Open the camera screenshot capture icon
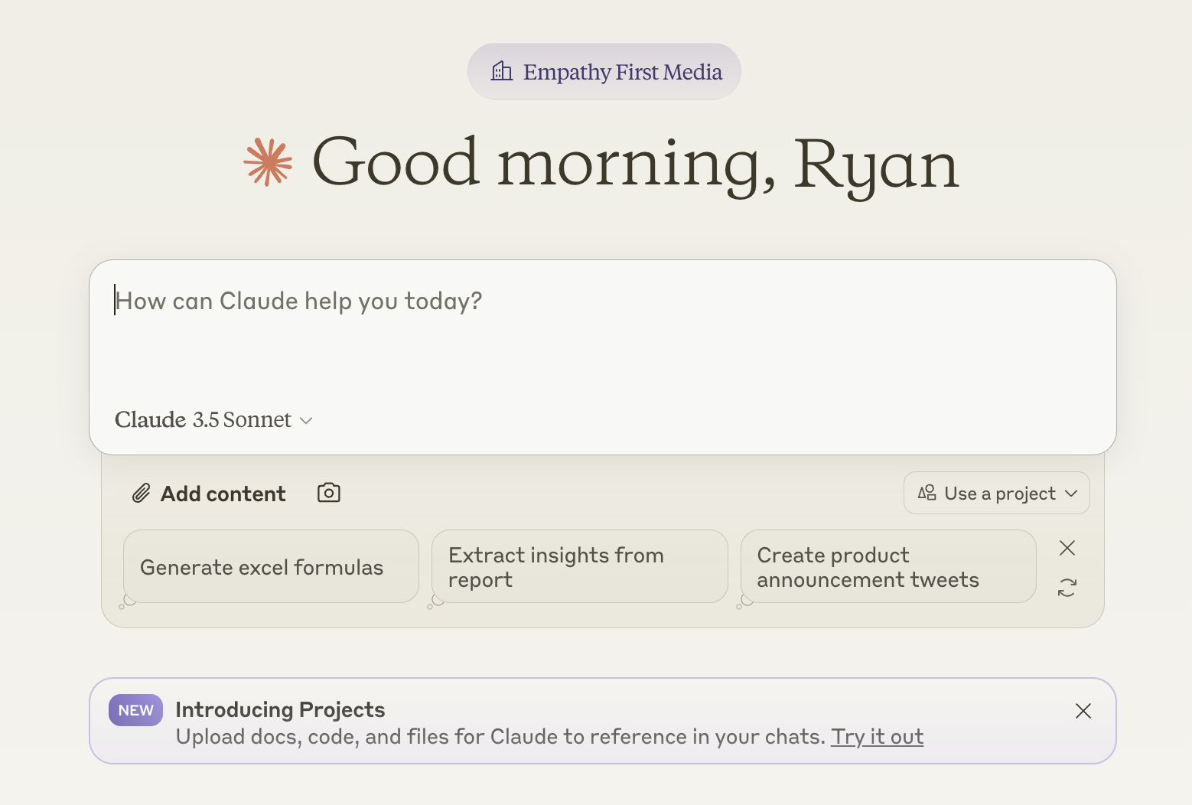Image resolution: width=1192 pixels, height=805 pixels. [x=328, y=493]
